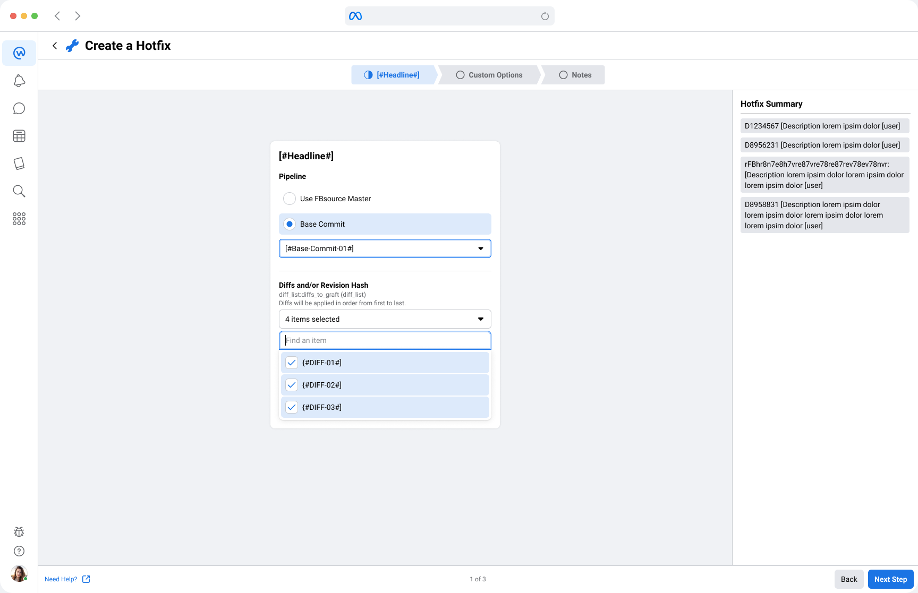This screenshot has width=918, height=593.
Task: Open the [#Base-Commit-01#] dropdown
Action: click(x=385, y=248)
